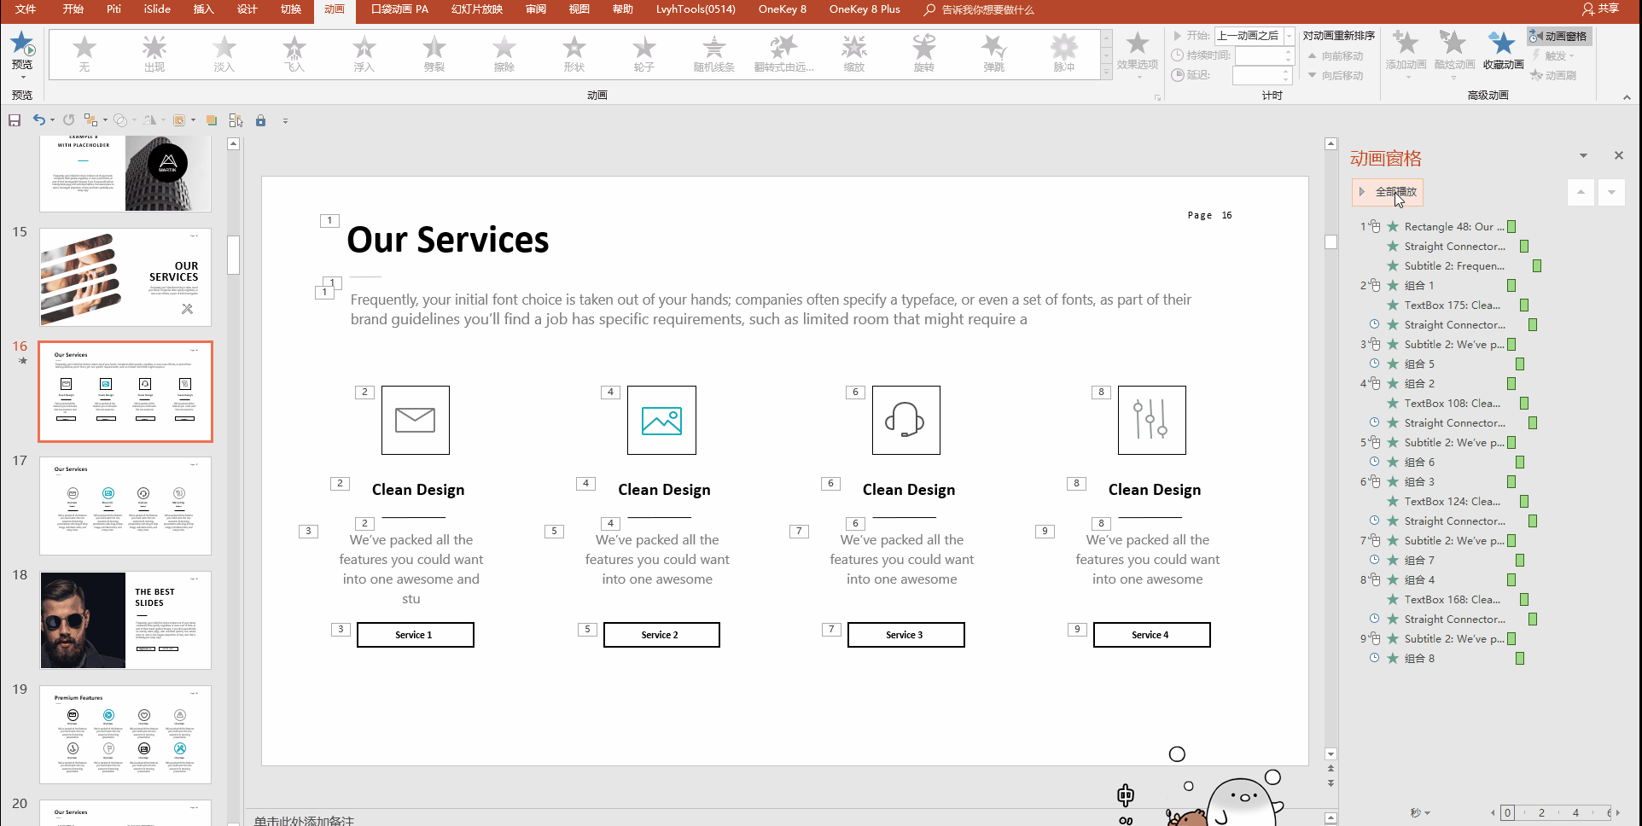Click the headset icon on the slide
Image resolution: width=1642 pixels, height=826 pixels.
[906, 420]
